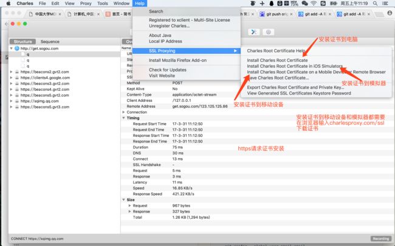Click the plus-shaped menu bar icon

pos(263,3)
